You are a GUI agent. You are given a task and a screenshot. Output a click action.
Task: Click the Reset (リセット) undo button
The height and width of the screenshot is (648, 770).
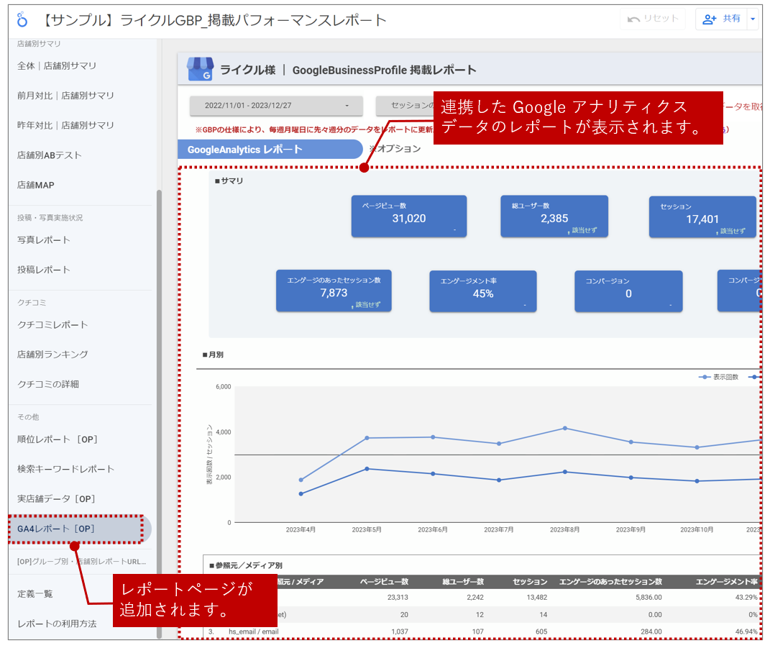pyautogui.click(x=652, y=19)
